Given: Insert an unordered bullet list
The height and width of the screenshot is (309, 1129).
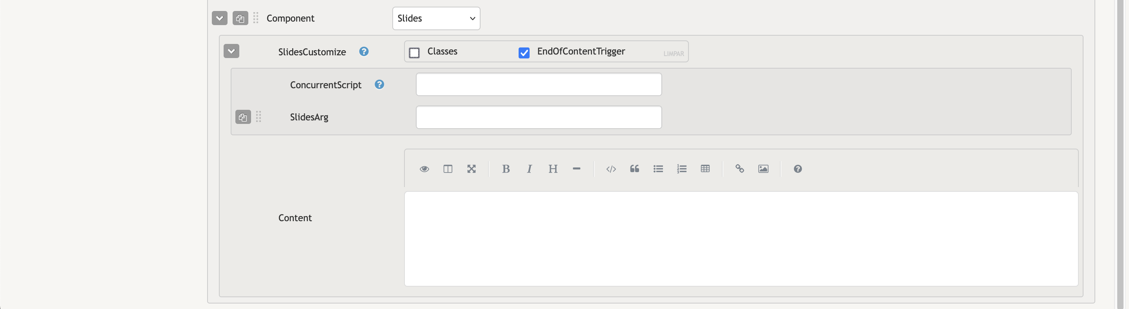Looking at the screenshot, I should pos(658,169).
